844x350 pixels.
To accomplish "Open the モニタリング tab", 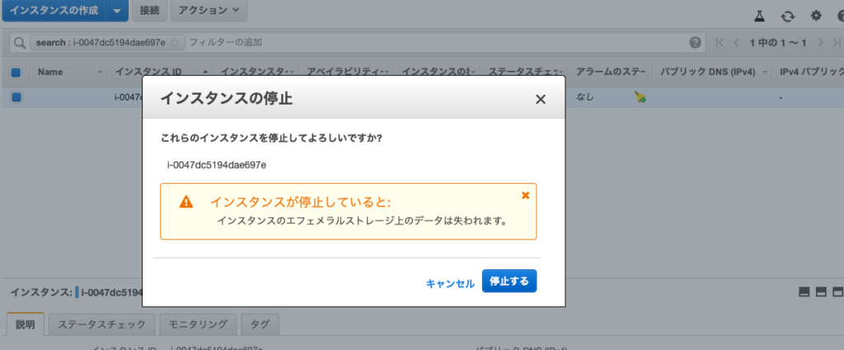I will pyautogui.click(x=198, y=324).
